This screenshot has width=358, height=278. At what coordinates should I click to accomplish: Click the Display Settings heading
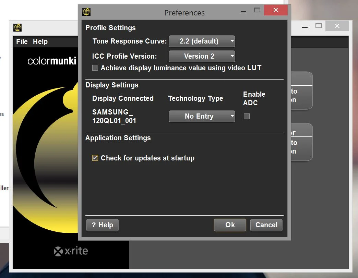[112, 85]
